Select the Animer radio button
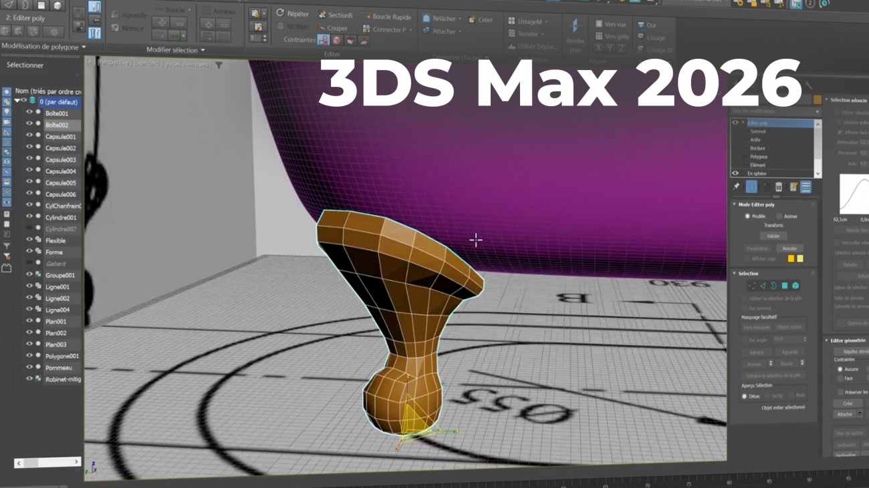This screenshot has height=488, width=869. tap(779, 216)
